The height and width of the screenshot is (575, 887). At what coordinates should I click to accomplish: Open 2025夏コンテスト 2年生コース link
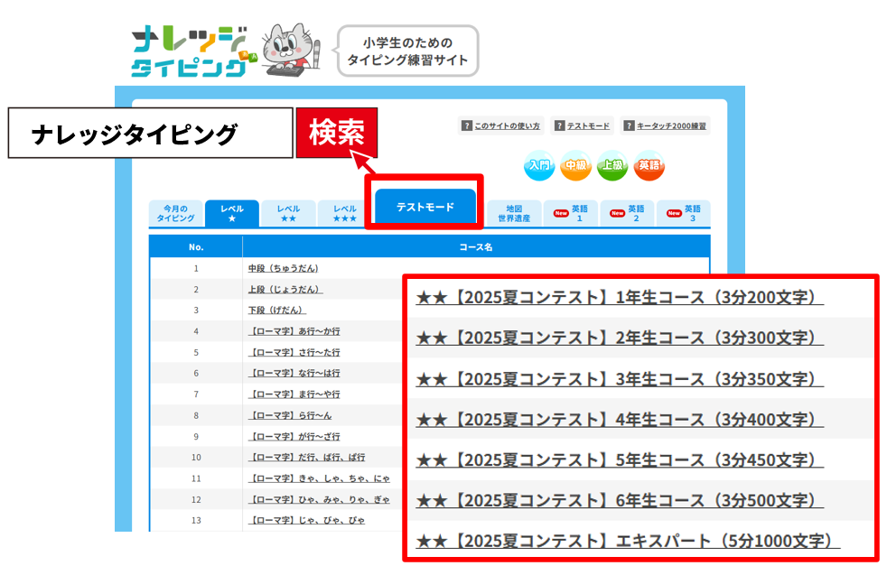pos(620,339)
